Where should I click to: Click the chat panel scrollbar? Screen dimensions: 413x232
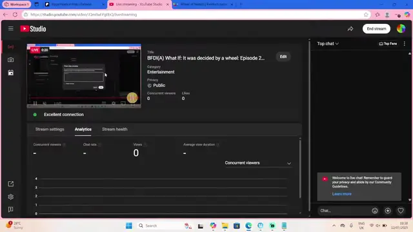pyautogui.click(x=410, y=126)
